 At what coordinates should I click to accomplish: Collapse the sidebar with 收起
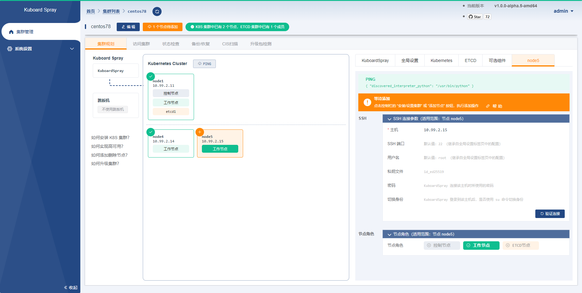[71, 288]
